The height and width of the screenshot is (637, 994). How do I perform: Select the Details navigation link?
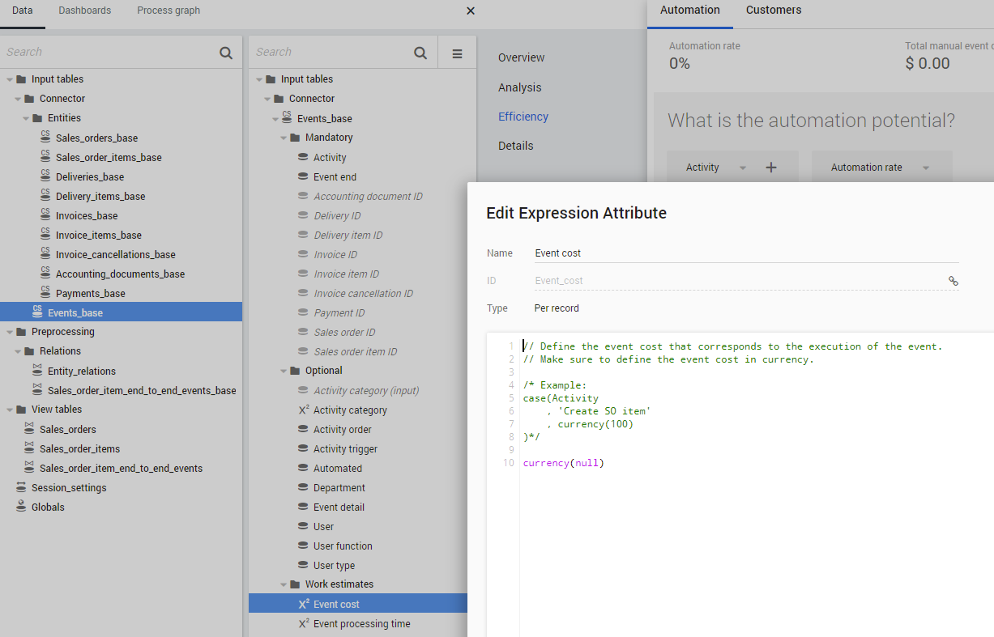[x=515, y=146]
